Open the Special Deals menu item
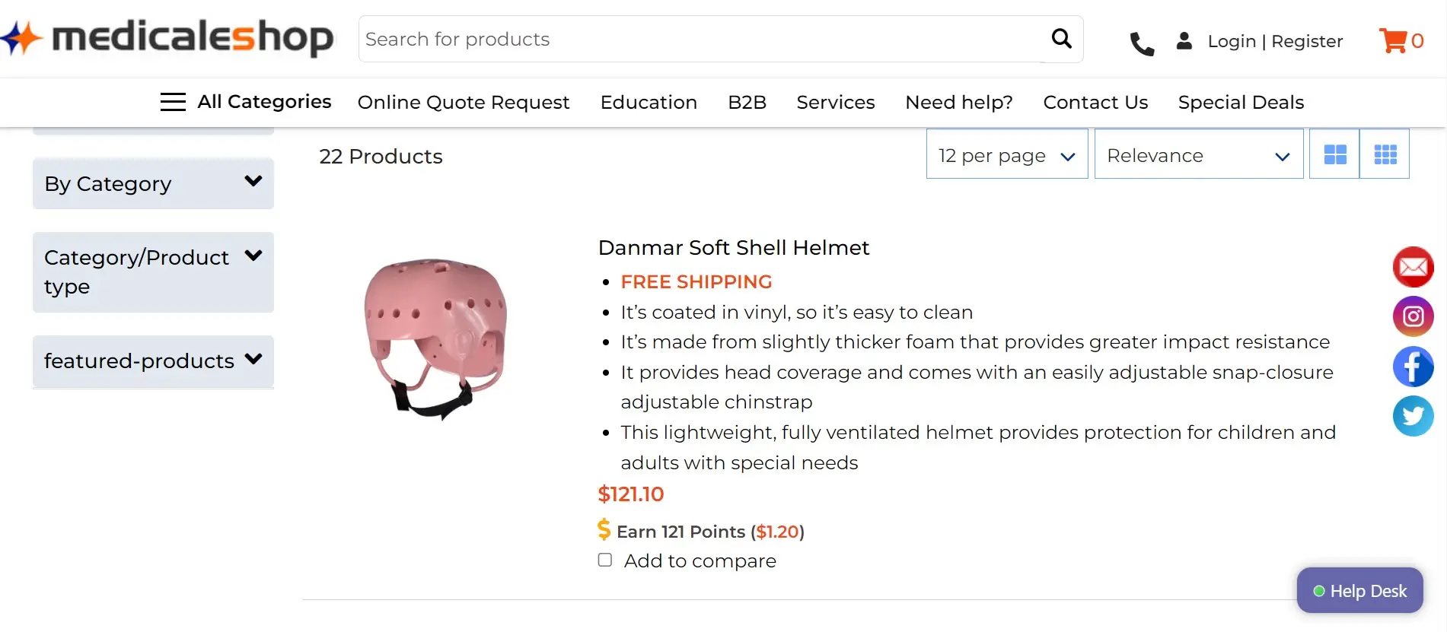 tap(1240, 102)
